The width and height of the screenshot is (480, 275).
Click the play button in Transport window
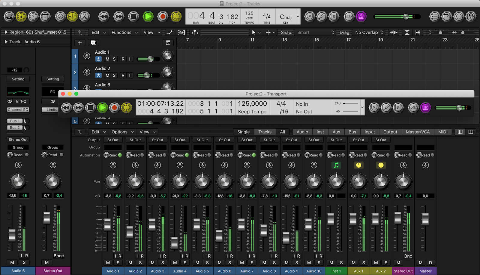[x=102, y=107]
